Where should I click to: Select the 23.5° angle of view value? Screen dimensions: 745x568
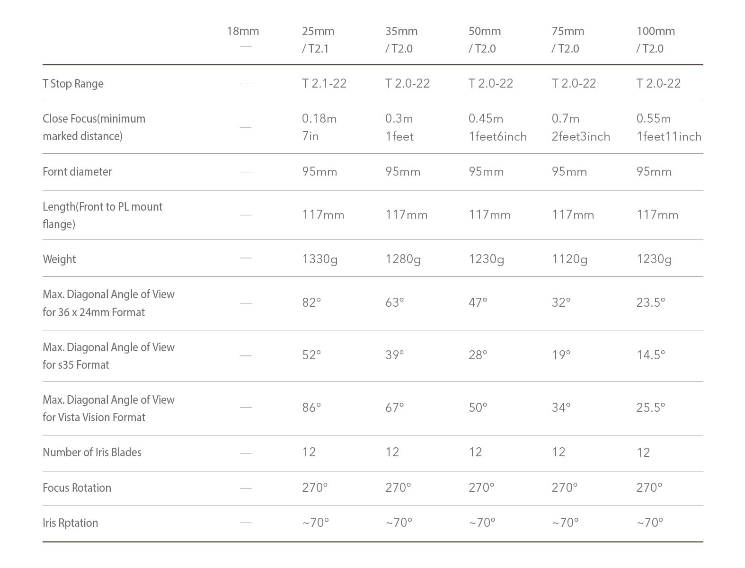pos(651,302)
